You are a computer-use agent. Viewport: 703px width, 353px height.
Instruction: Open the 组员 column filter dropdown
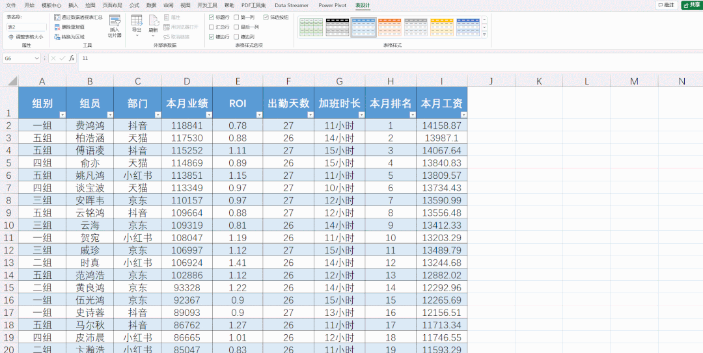[110, 115]
